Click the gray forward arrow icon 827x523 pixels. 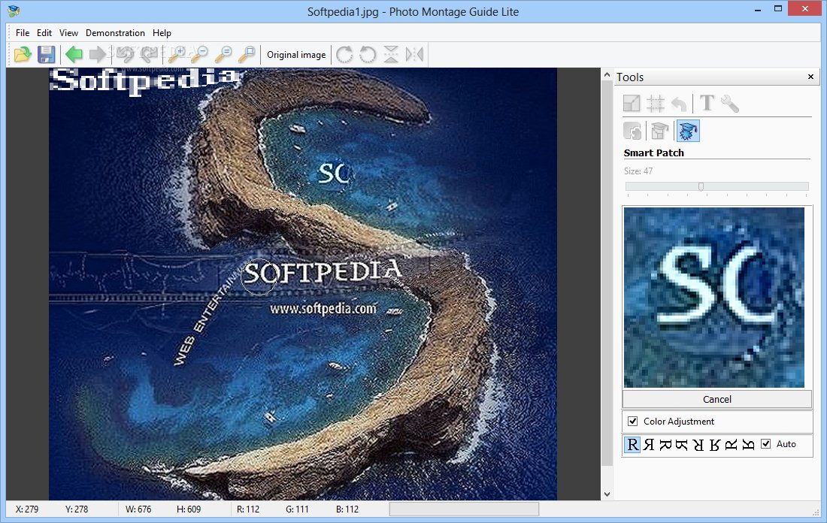click(x=98, y=54)
